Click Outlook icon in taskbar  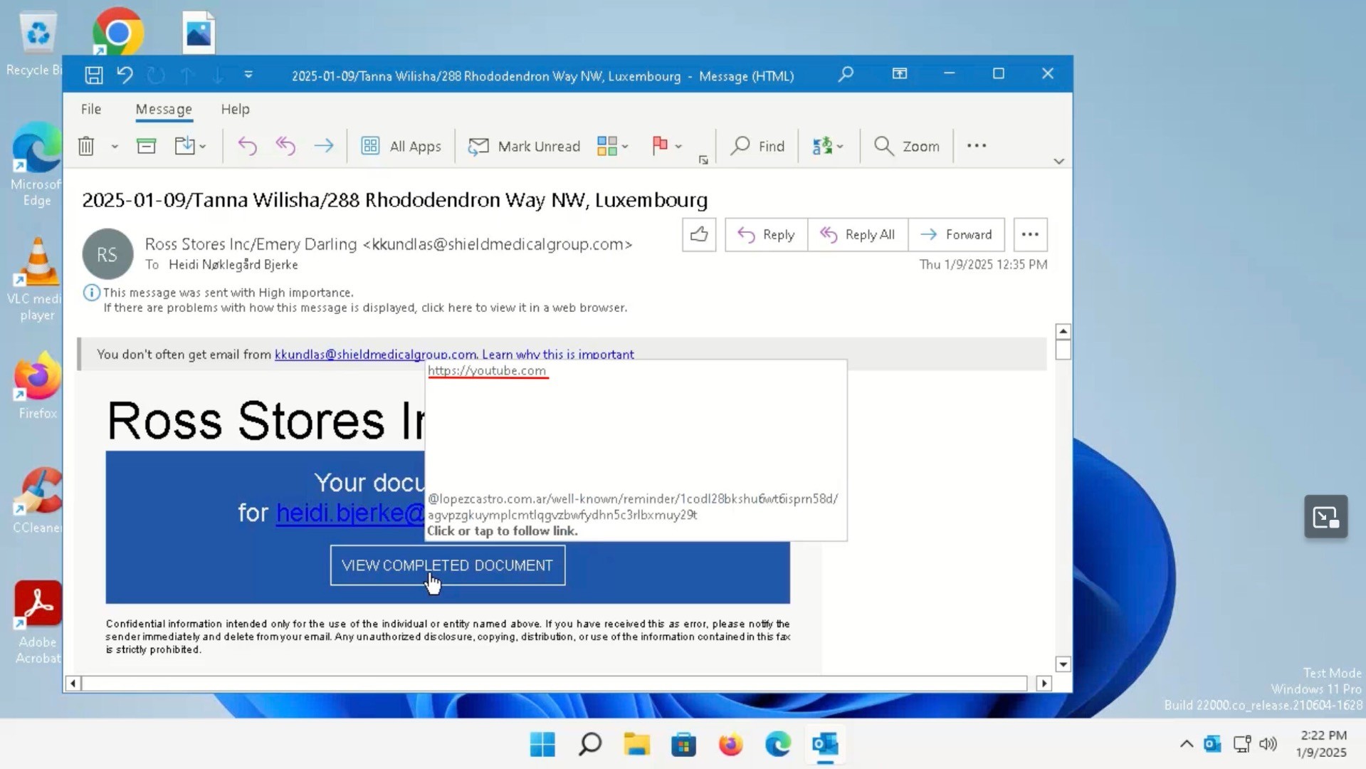point(825,745)
